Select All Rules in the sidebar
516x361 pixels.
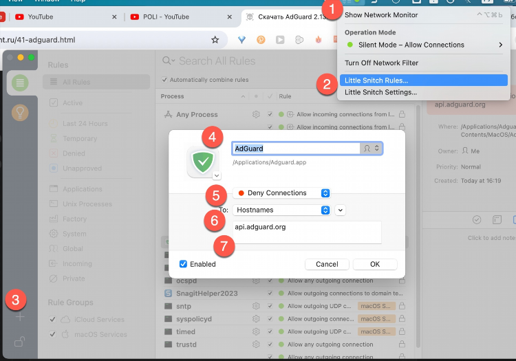click(96, 83)
